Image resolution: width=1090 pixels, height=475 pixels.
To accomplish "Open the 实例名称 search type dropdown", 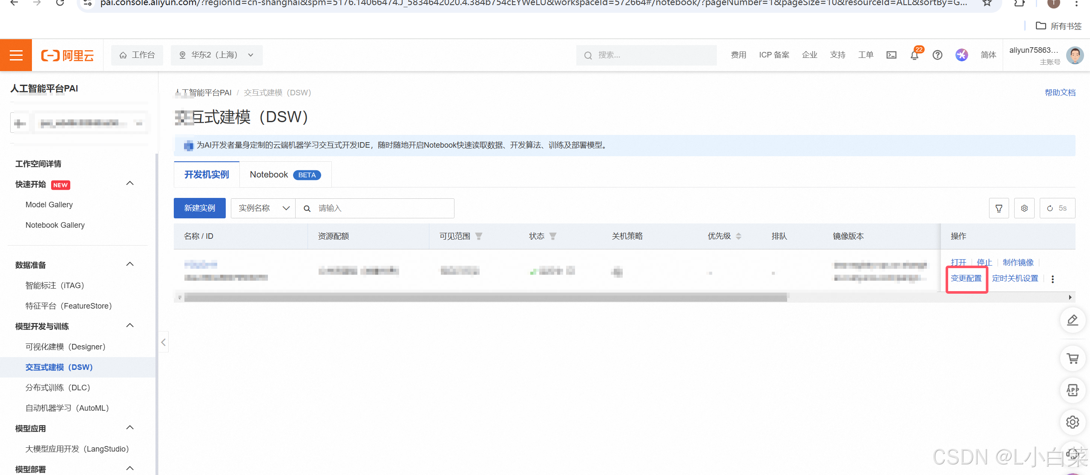I will pos(263,208).
